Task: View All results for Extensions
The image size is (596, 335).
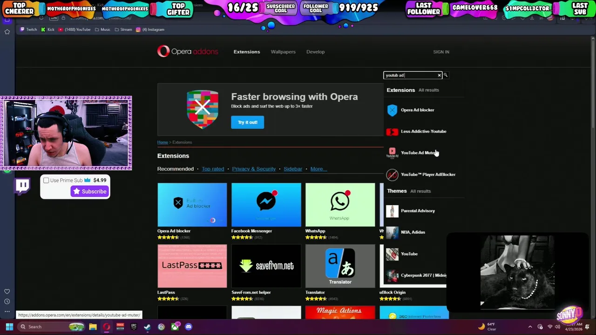Action: (x=428, y=90)
